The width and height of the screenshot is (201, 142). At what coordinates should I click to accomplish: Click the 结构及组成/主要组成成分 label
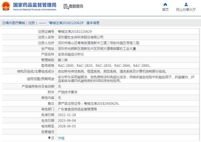coord(36,71)
